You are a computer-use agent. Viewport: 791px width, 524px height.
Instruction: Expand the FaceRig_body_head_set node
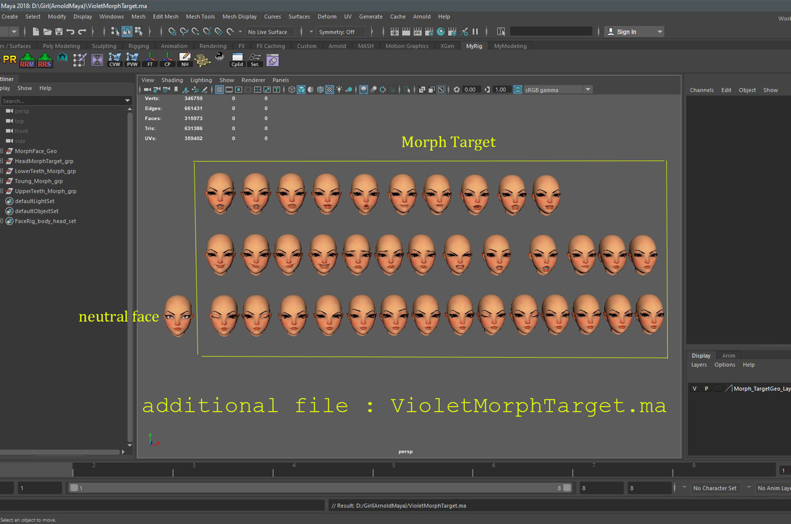pos(1,221)
